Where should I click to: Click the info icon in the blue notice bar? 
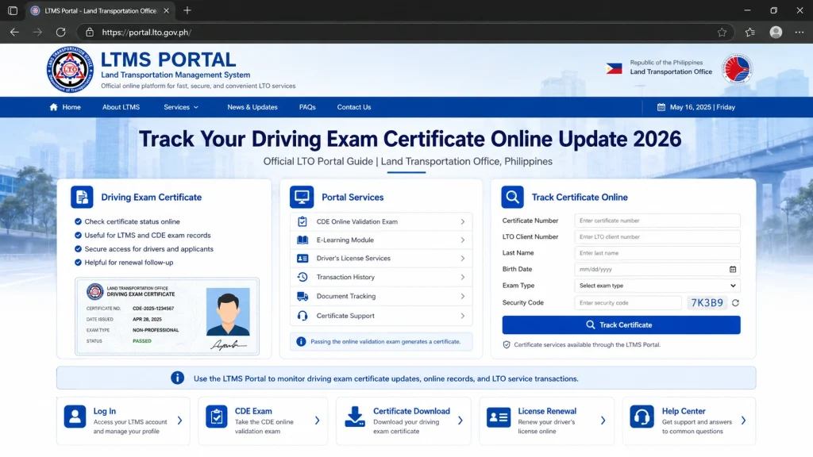pyautogui.click(x=177, y=378)
